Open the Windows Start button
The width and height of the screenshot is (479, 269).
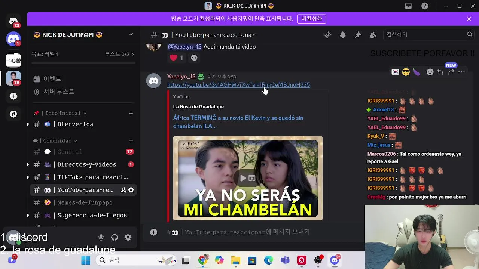[86, 260]
